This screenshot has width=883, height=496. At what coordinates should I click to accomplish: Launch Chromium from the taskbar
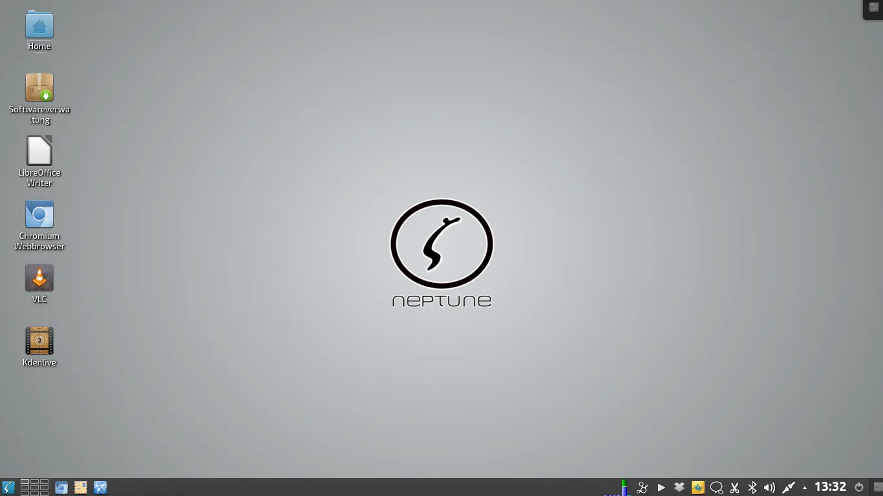pos(61,487)
